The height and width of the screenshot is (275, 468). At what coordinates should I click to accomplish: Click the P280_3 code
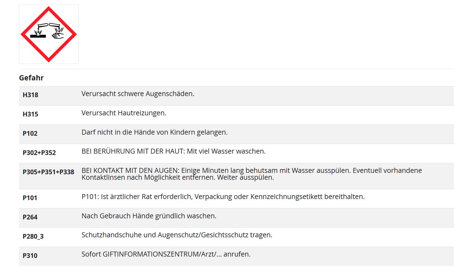coord(33,236)
